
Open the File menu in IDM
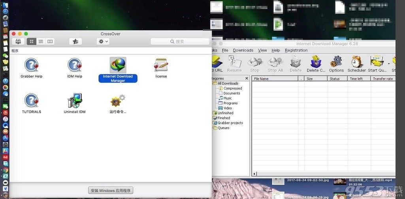point(225,50)
